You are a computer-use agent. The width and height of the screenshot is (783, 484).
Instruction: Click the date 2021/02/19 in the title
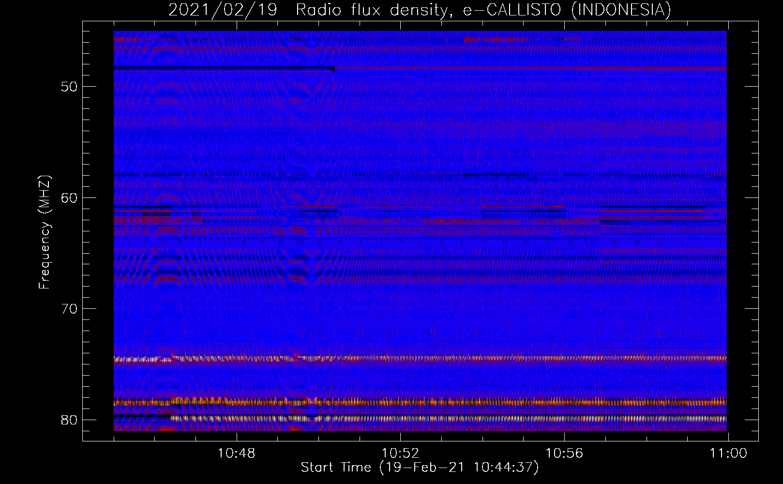pyautogui.click(x=223, y=10)
